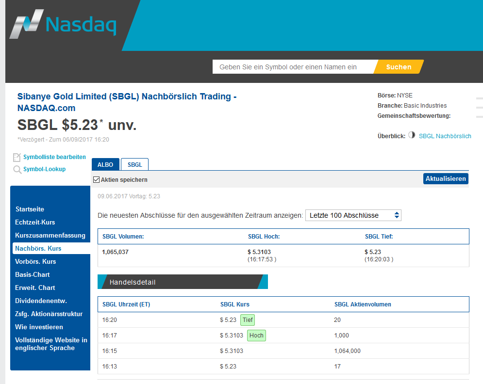
Task: Click the Sibanye Gold Limited page title
Action: coord(127,102)
